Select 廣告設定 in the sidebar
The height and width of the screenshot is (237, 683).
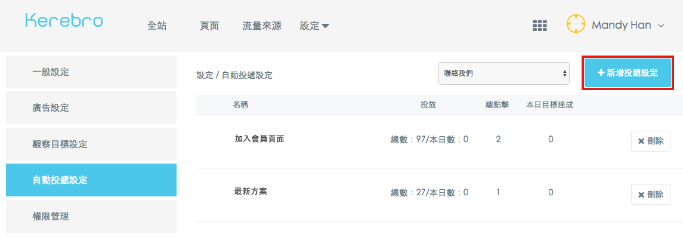[91, 107]
